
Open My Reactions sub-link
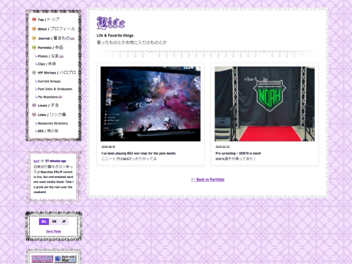click(x=48, y=97)
